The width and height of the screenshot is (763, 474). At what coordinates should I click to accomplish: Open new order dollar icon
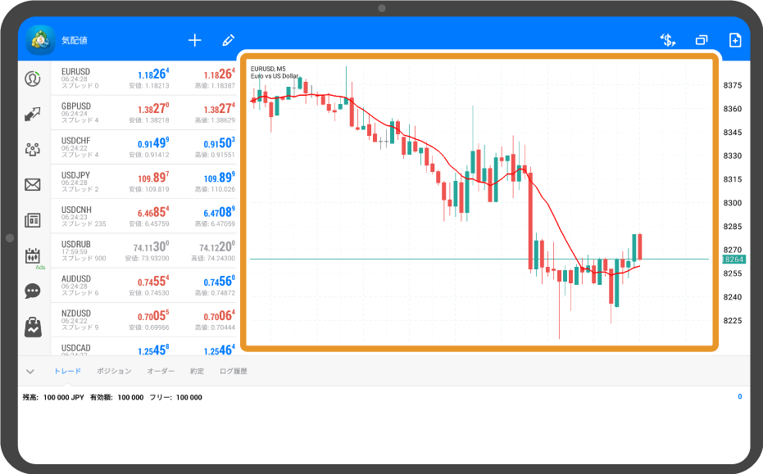click(668, 40)
